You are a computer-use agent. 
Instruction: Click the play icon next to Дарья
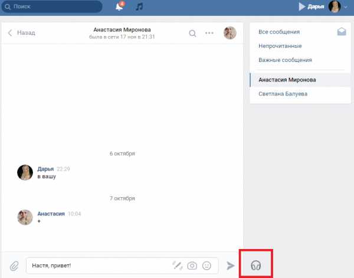[x=302, y=6]
